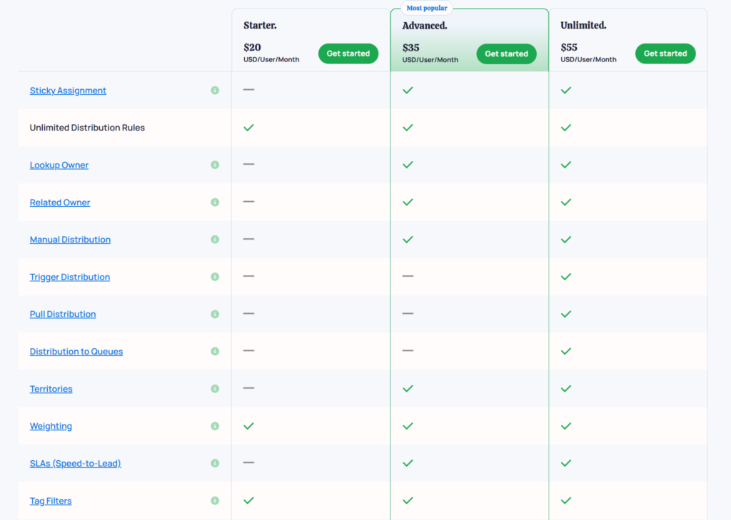Click the info icon for Distribution to Queues
The image size is (731, 520).
point(215,352)
